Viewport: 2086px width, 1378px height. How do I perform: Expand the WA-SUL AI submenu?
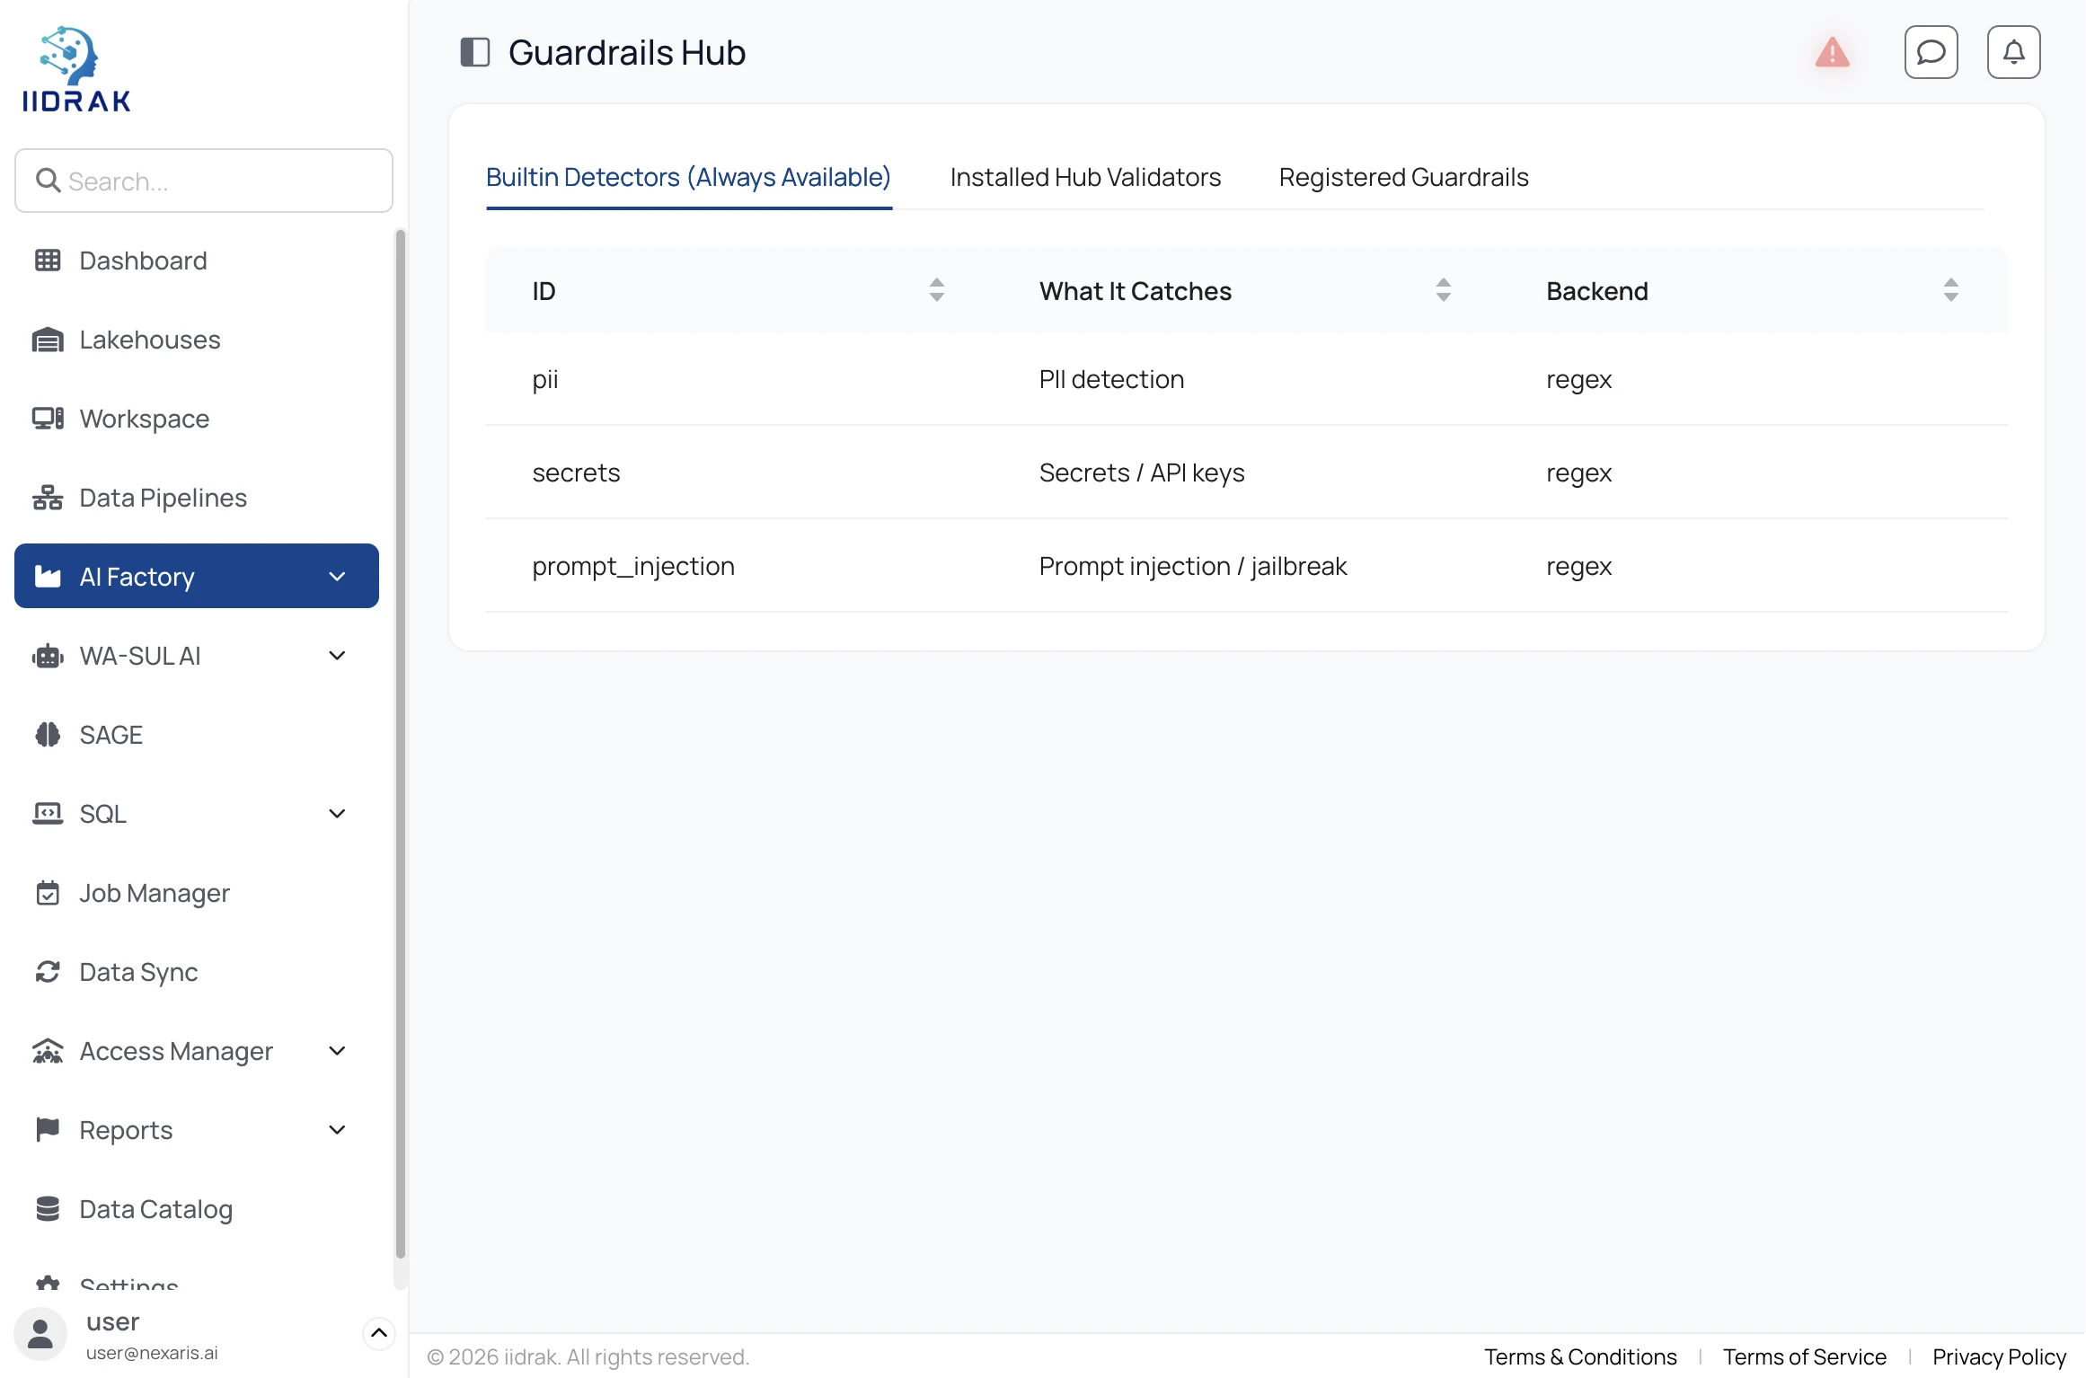pos(337,656)
